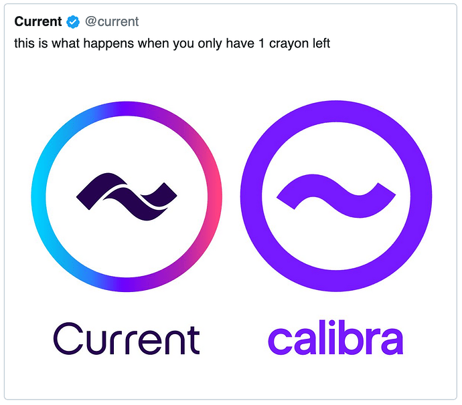Click the word happens in tweet
Viewport: 462px width, 405px height.
[x=108, y=44]
